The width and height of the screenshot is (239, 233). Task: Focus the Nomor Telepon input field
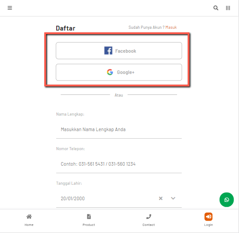tap(119, 164)
